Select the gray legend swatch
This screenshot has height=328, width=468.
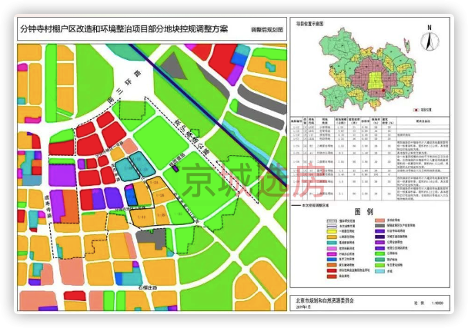point(380,226)
